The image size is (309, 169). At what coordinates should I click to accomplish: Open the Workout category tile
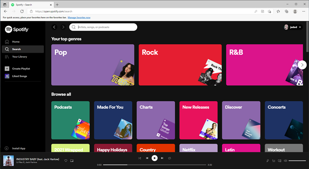click(284, 148)
